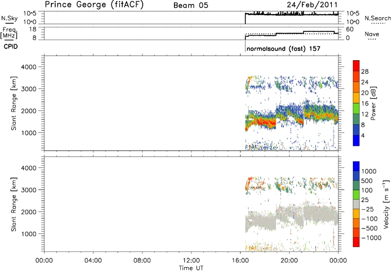The height and width of the screenshot is (271, 391).
Task: Click the '20:00' time axis tick
Action: point(289,261)
